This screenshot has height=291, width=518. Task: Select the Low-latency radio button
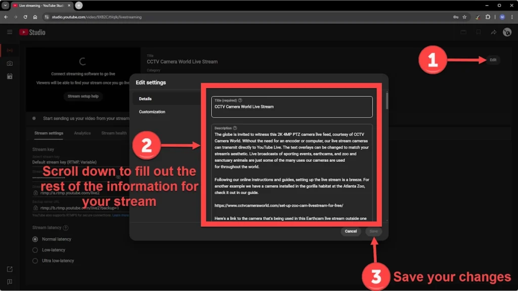pos(35,250)
